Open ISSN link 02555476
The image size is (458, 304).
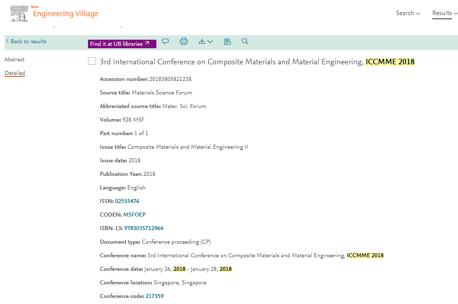(127, 201)
